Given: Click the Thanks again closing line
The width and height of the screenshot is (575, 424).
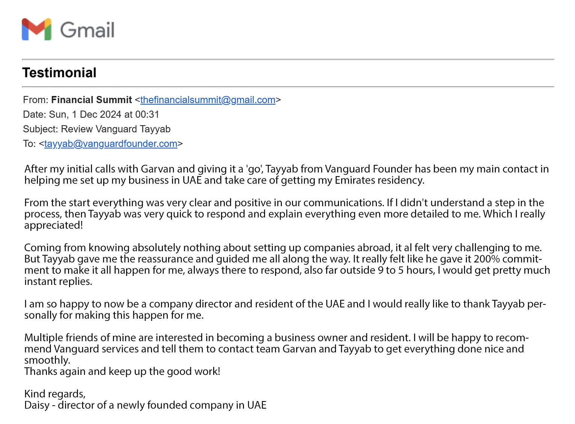Looking at the screenshot, I should pyautogui.click(x=122, y=372).
